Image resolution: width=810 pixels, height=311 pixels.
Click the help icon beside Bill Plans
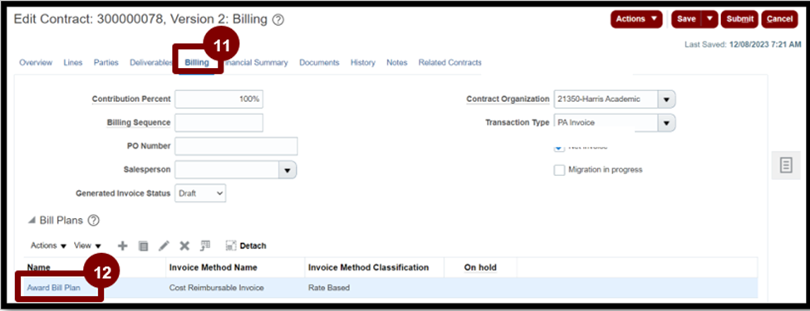(x=93, y=221)
